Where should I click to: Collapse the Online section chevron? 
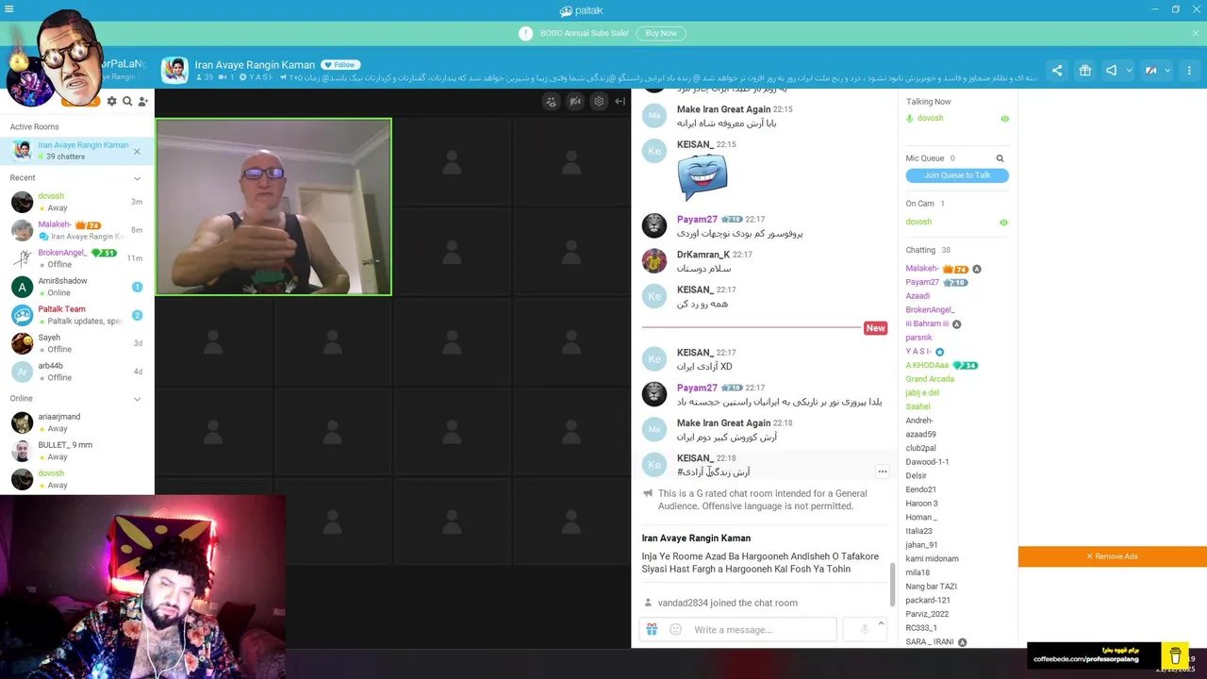pos(137,399)
